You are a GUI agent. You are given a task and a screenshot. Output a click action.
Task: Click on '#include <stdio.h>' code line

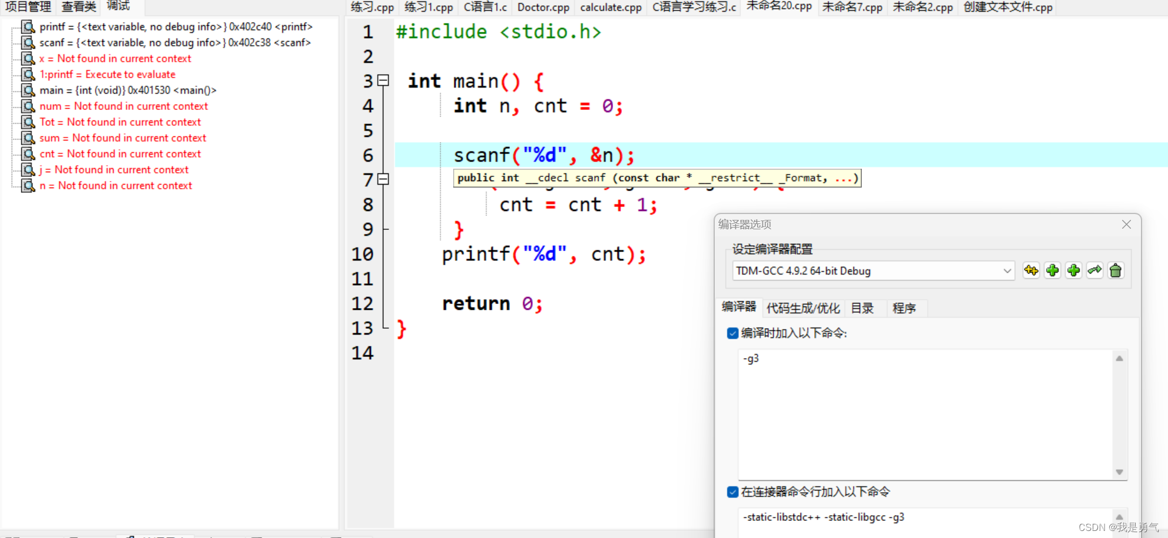click(498, 32)
